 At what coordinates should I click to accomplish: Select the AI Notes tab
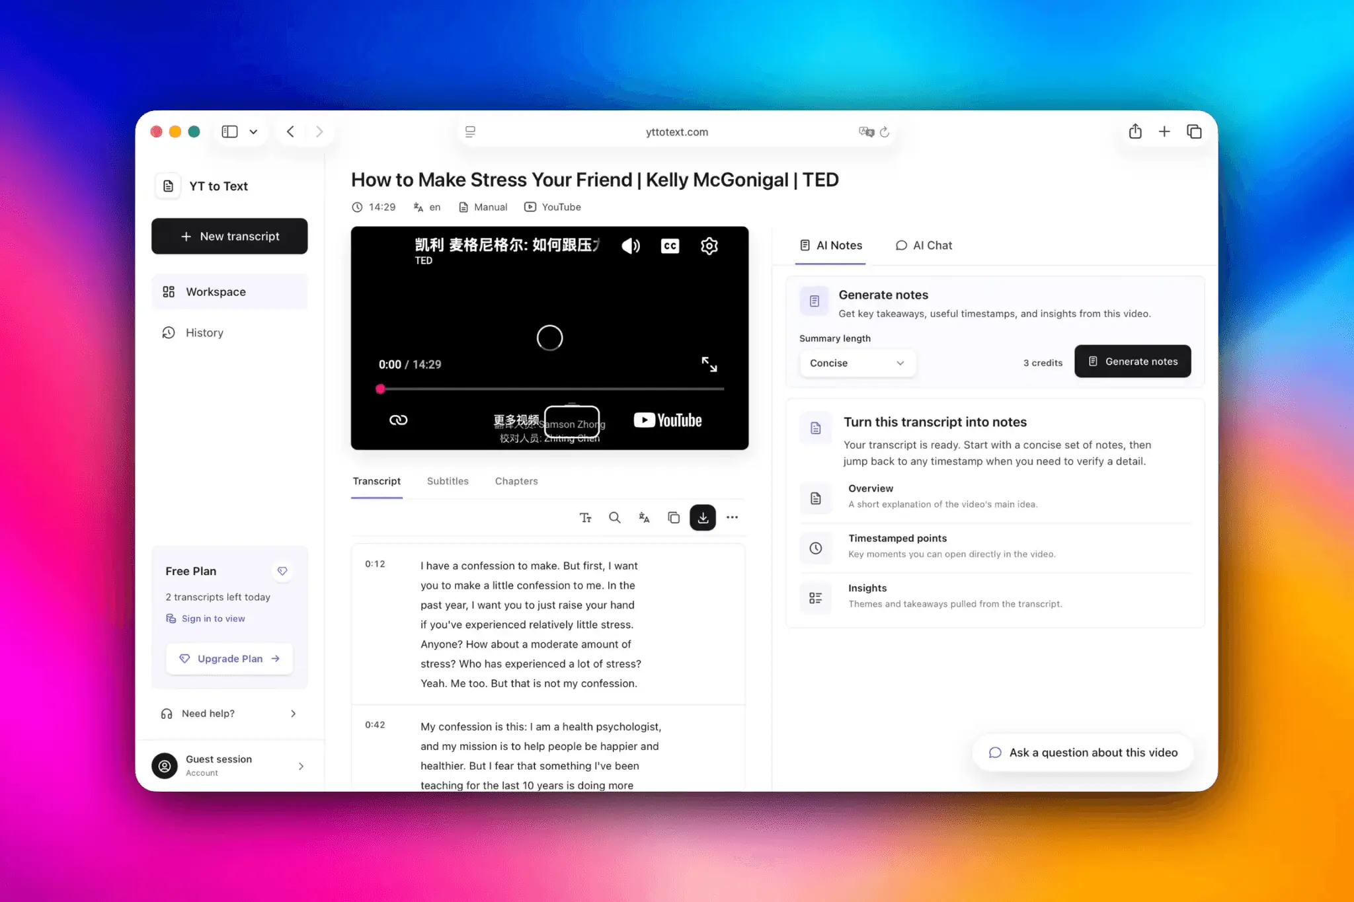(830, 245)
